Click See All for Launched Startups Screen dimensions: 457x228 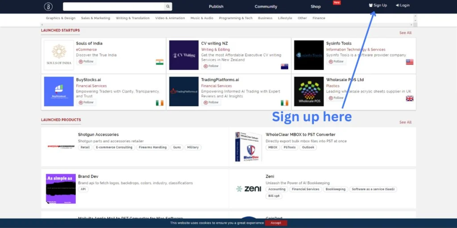click(405, 33)
